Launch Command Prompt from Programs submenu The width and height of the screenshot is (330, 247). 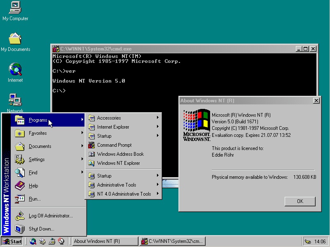click(x=114, y=145)
